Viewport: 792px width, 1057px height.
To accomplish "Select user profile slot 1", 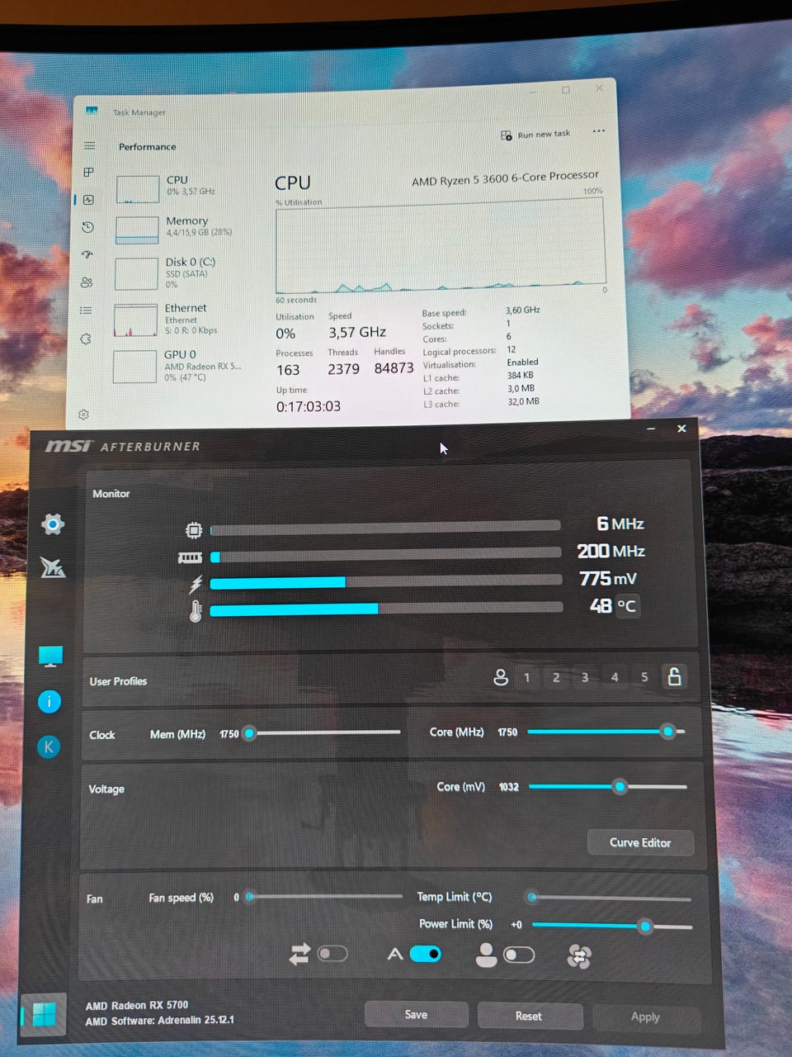I will click(x=527, y=677).
